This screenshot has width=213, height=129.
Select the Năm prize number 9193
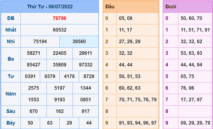pos(59,100)
